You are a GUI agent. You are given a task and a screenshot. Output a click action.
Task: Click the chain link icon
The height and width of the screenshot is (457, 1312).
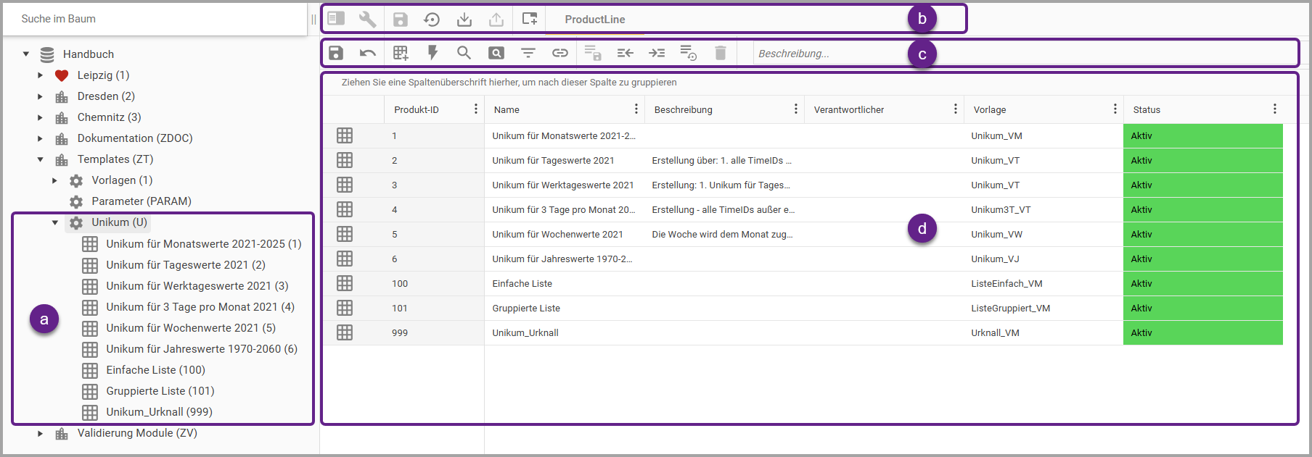(559, 53)
